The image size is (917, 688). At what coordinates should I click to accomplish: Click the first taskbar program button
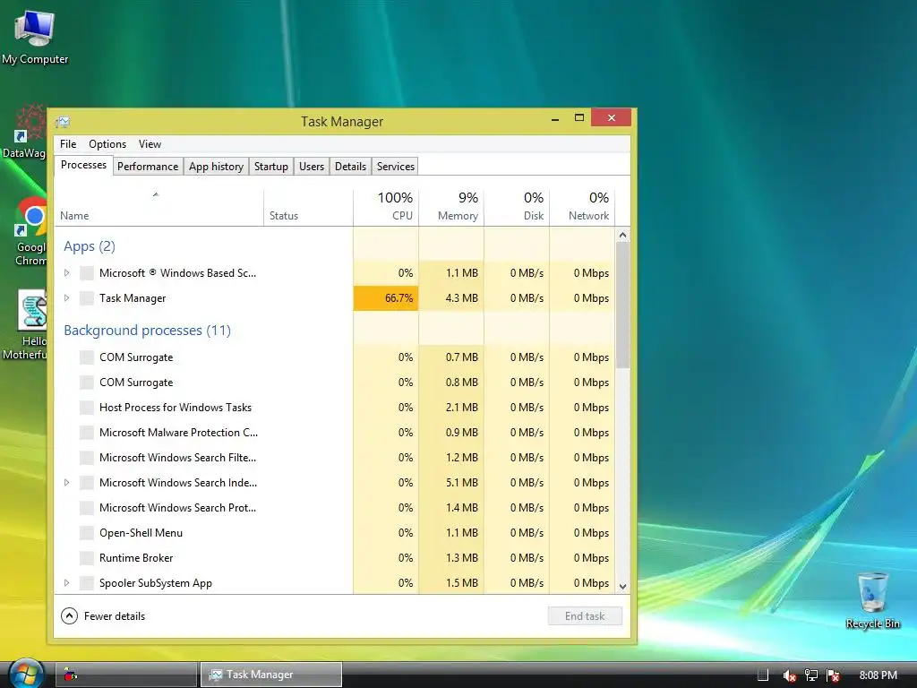pyautogui.click(x=126, y=675)
